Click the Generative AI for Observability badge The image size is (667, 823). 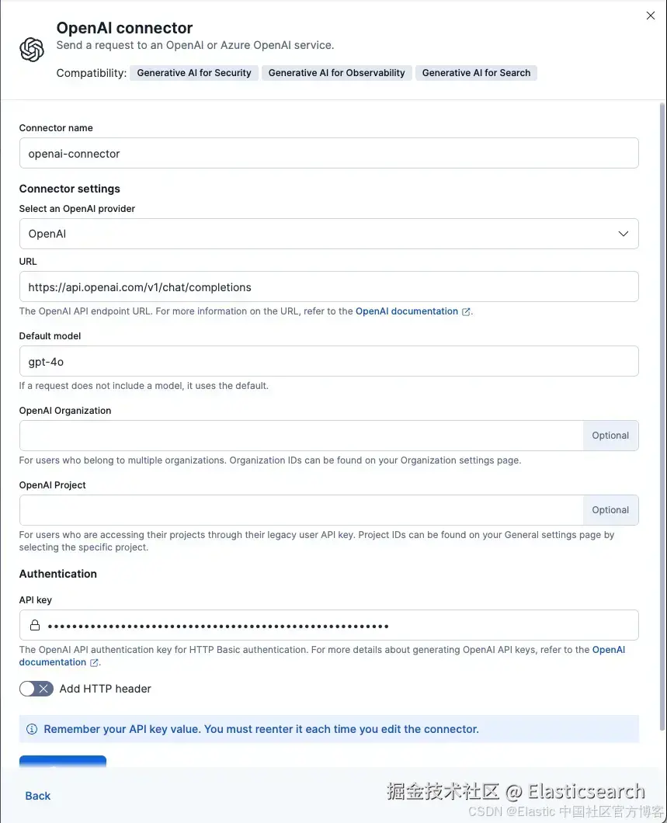337,73
